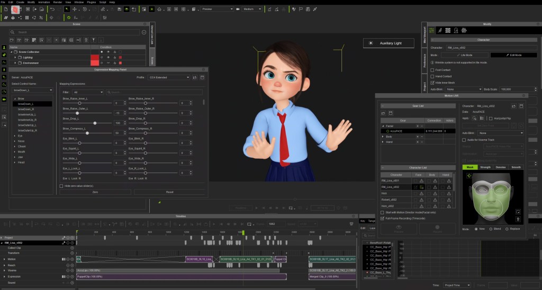Click the Zero button in Expression Mapping
Image resolution: width=542 pixels, height=290 pixels.
click(95, 192)
